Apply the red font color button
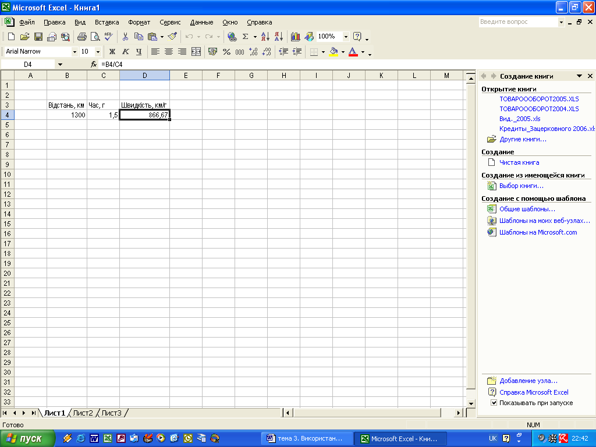Viewport: 596px width, 447px height. (353, 52)
